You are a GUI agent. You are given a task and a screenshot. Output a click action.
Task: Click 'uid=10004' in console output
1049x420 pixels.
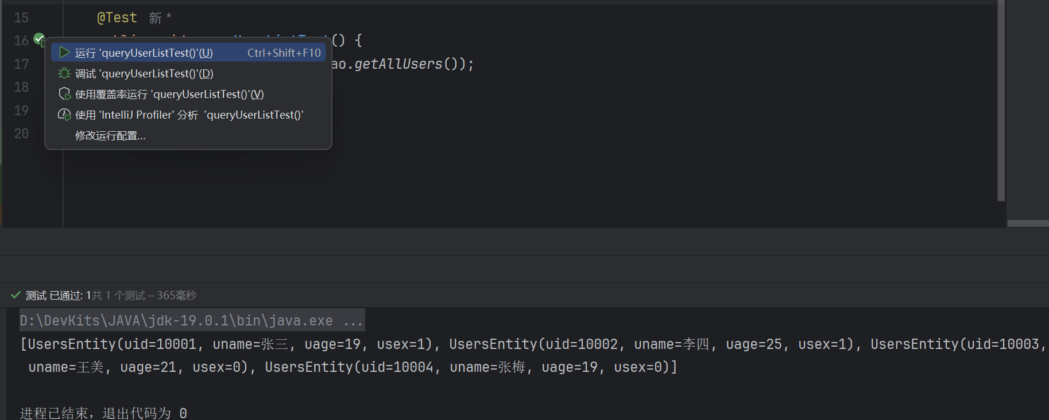point(397,367)
